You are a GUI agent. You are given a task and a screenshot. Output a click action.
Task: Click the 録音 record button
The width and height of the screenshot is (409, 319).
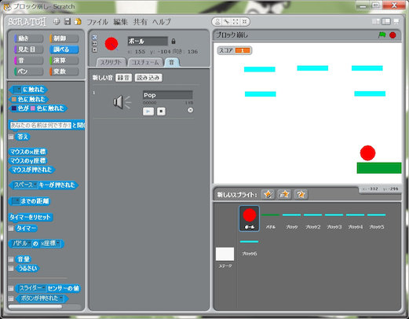tap(123, 78)
